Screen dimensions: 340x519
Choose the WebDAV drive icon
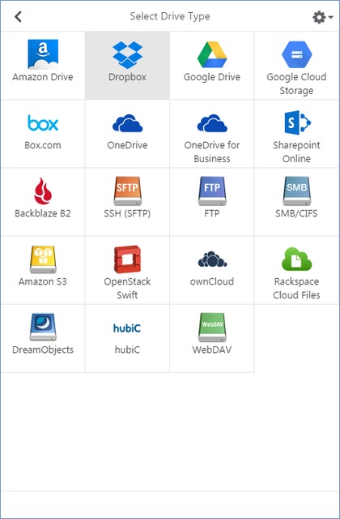click(x=212, y=328)
